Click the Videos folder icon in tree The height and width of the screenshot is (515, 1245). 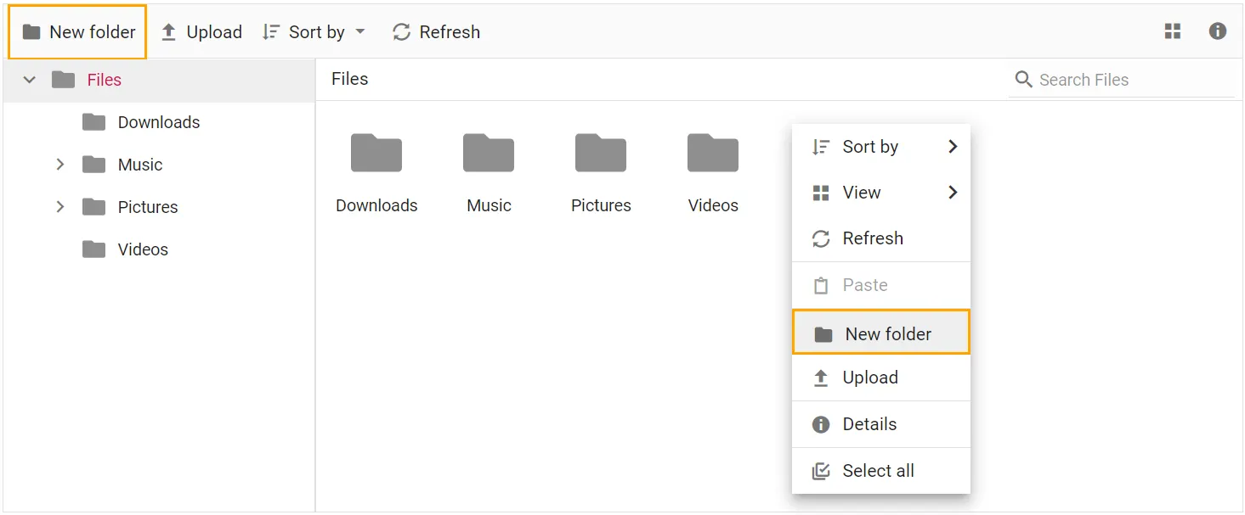click(x=93, y=249)
